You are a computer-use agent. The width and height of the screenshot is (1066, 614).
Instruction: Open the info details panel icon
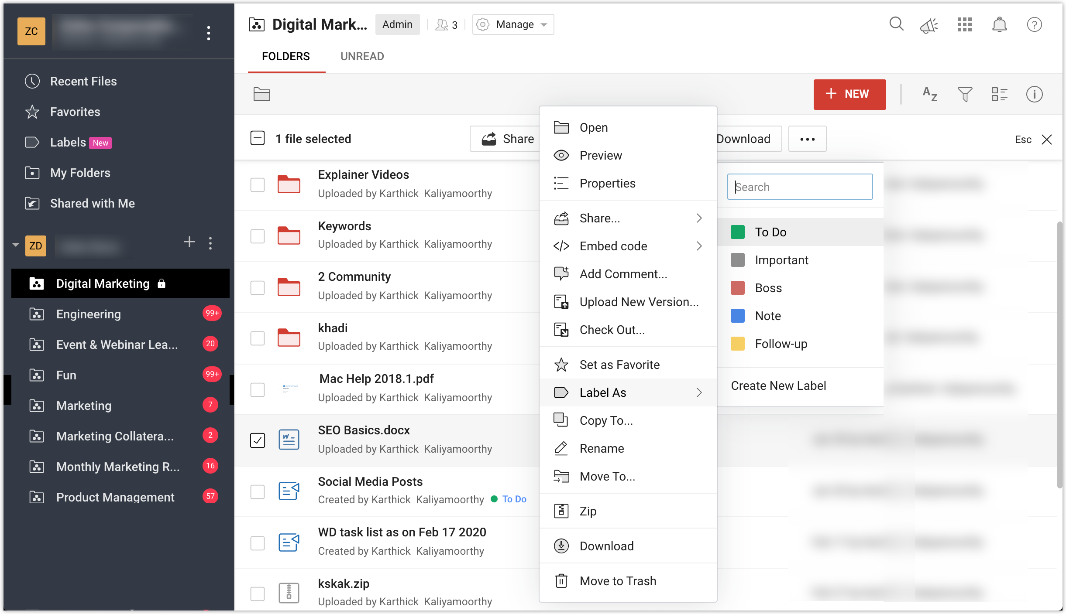(1034, 94)
